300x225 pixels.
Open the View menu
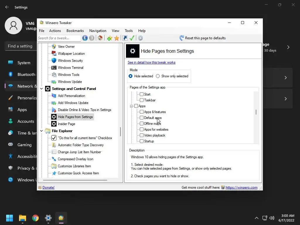pos(115,30)
